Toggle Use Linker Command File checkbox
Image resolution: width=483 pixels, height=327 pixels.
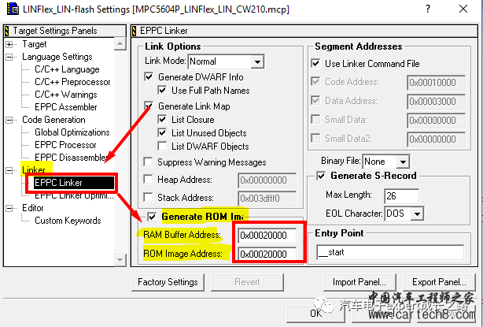point(315,64)
